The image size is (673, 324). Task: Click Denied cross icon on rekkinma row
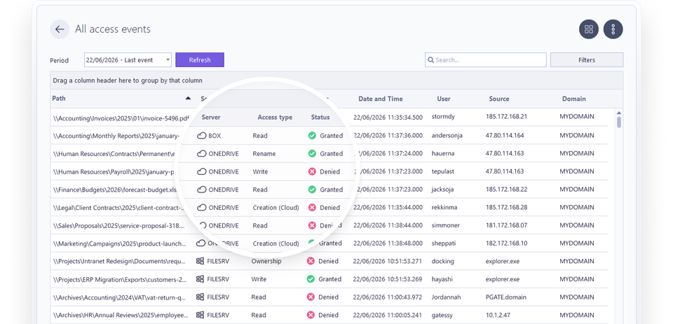coord(312,208)
